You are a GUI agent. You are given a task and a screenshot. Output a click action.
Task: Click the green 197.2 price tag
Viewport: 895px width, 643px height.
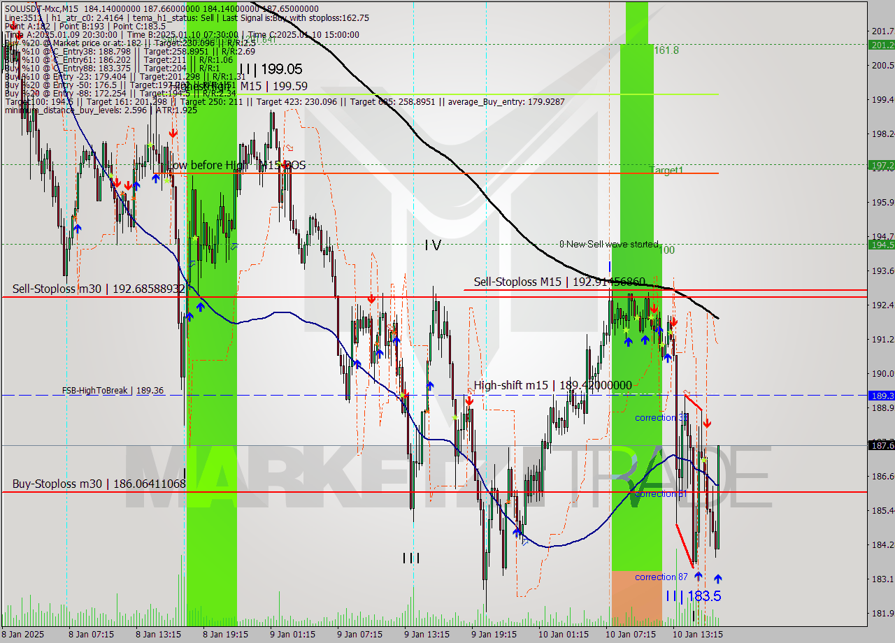click(881, 165)
